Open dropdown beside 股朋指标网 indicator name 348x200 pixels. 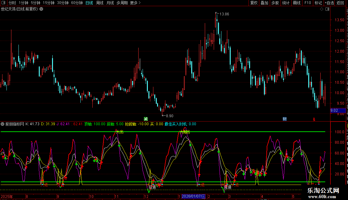coord(2,124)
